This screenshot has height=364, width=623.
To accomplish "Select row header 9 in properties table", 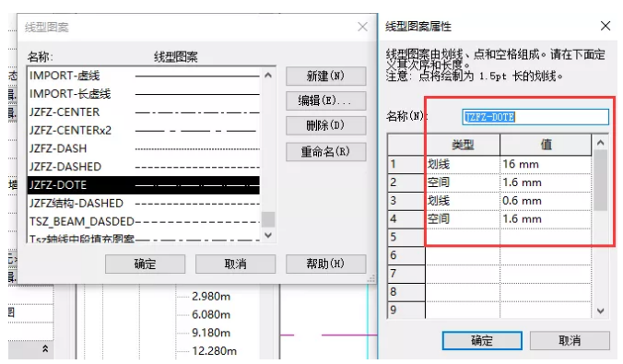I will tap(406, 310).
